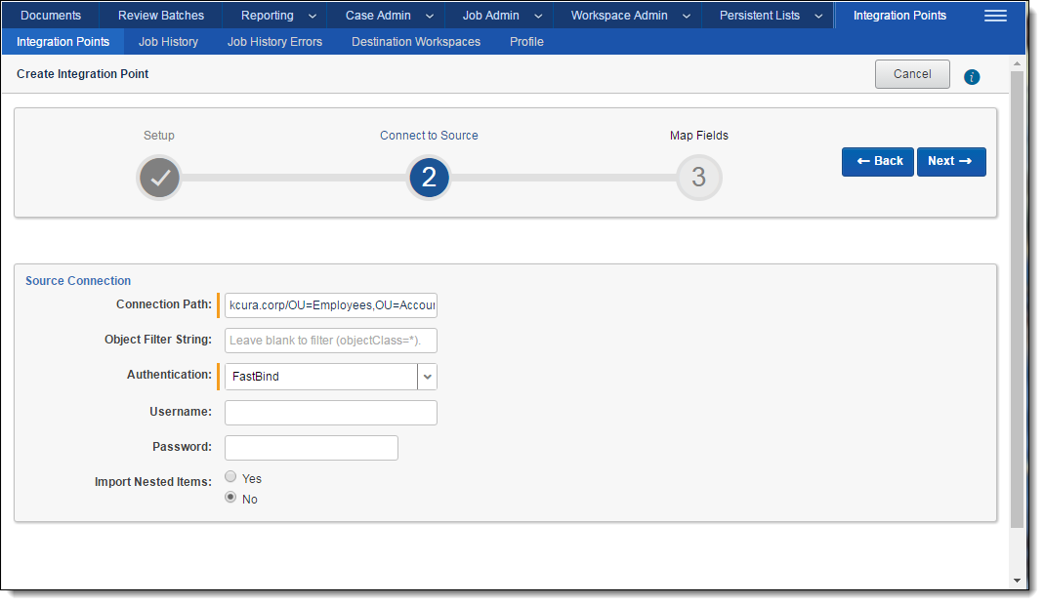Expand the Authentication FastBind dropdown
This screenshot has width=1044, height=605.
pyautogui.click(x=427, y=377)
